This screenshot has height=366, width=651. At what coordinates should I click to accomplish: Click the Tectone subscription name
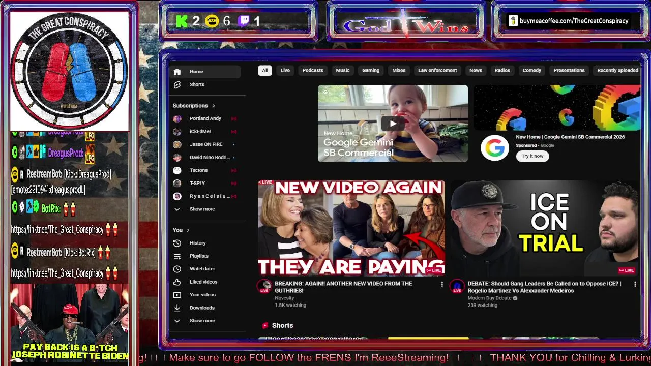[198, 170]
